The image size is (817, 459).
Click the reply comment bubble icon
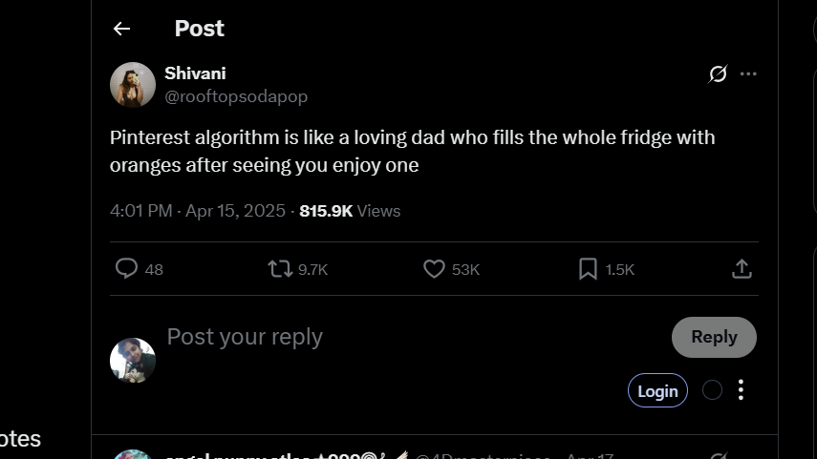(x=127, y=269)
